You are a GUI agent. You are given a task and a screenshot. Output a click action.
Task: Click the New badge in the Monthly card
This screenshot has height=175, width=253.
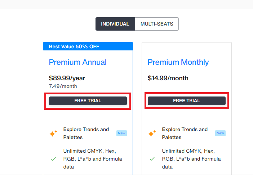pyautogui.click(x=220, y=133)
